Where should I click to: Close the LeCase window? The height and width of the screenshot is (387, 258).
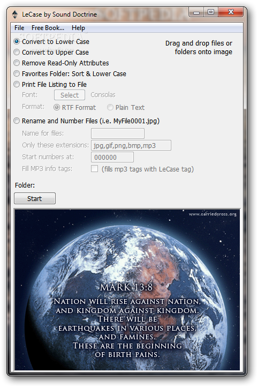coord(231,12)
